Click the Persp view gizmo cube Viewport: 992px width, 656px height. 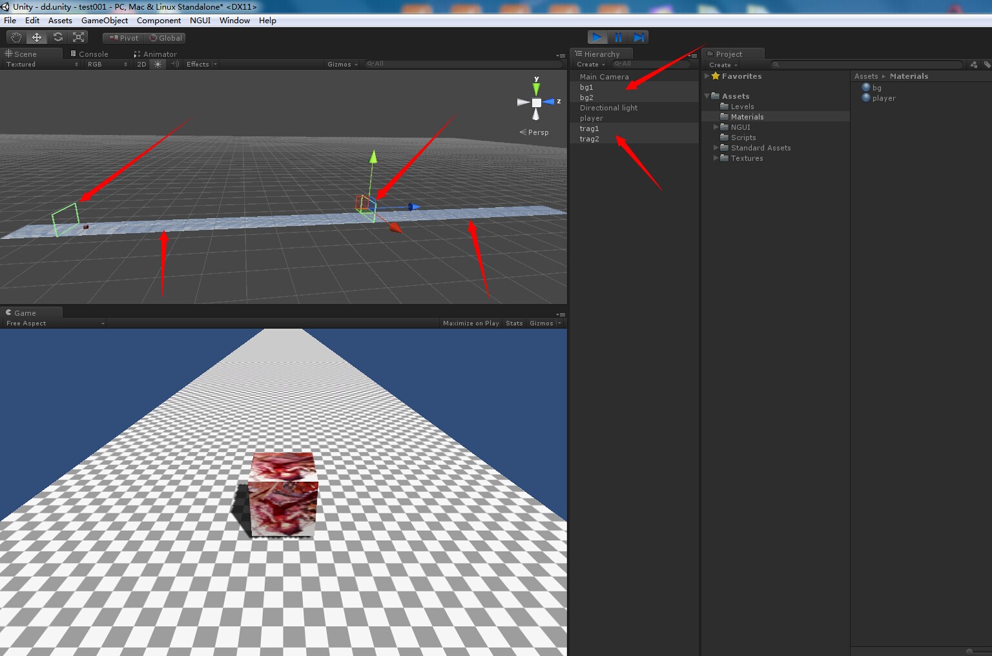[536, 101]
